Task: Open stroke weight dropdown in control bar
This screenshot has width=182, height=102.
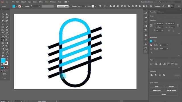Action: pyautogui.click(x=40, y=6)
